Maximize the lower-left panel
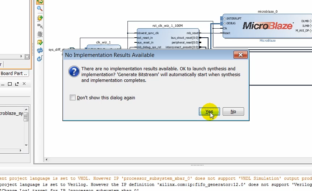Screen dimensions: 312x191 (x=10, y=84)
